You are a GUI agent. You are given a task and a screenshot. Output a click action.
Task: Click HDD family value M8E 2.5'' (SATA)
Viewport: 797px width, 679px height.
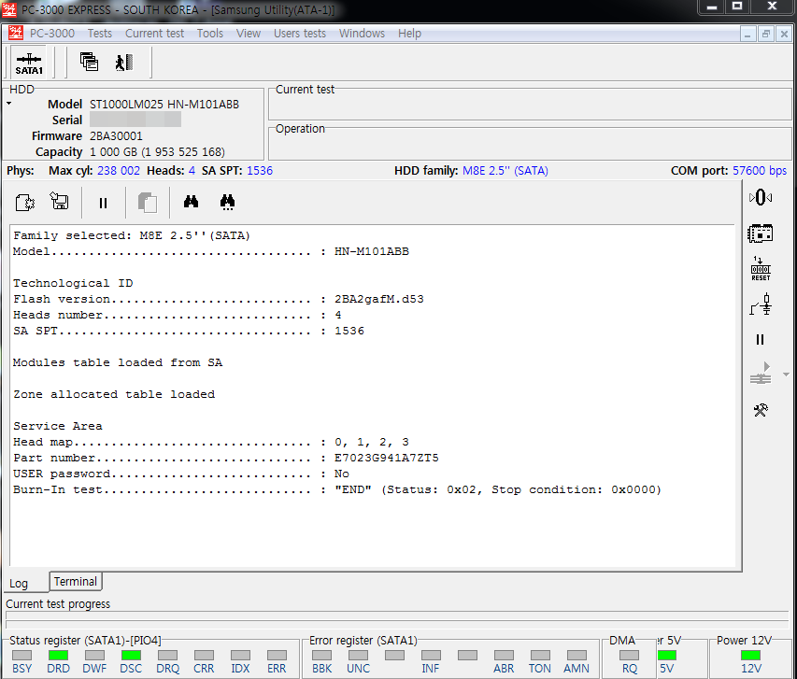(505, 170)
